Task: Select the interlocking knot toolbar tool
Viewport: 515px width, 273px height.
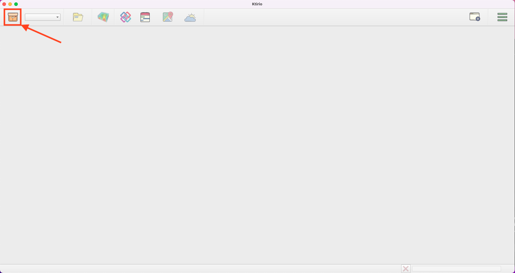Action: (x=125, y=17)
